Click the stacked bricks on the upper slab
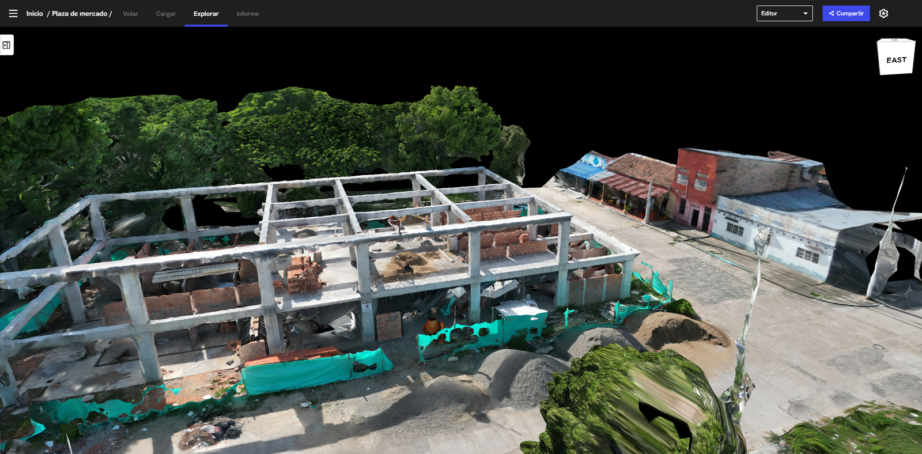Viewport: 922px width, 454px height. click(304, 274)
